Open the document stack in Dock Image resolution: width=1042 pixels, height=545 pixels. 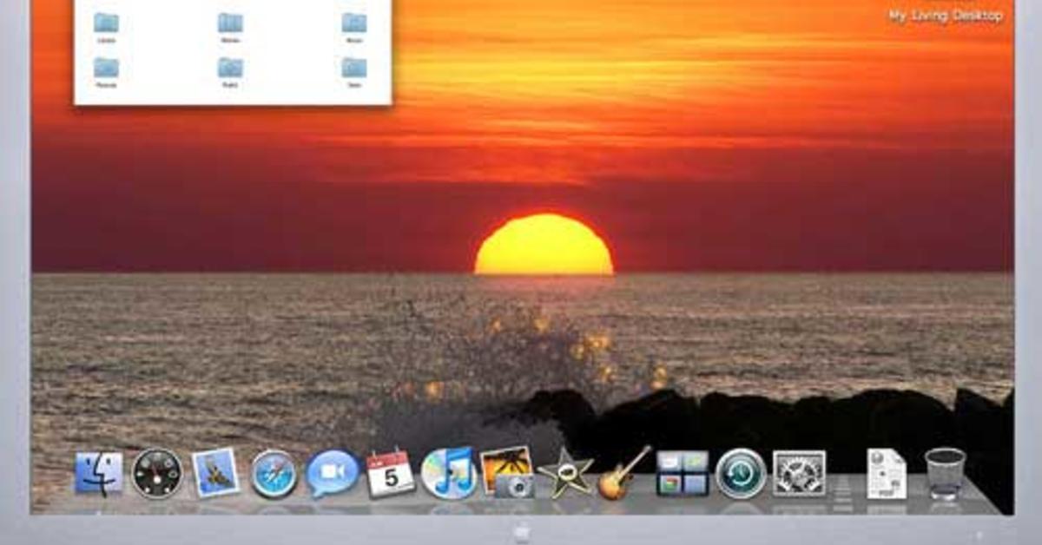(x=886, y=474)
